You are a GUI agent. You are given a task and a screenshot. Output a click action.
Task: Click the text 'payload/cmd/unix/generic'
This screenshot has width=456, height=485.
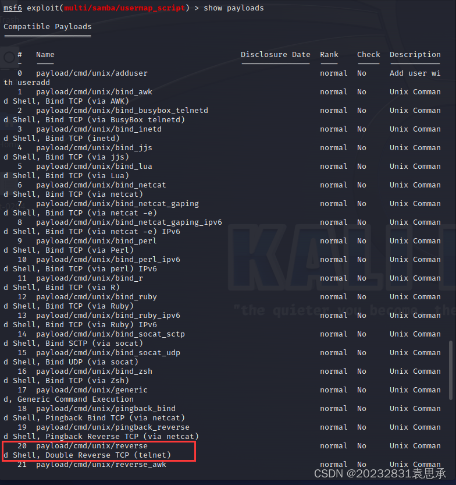91,390
